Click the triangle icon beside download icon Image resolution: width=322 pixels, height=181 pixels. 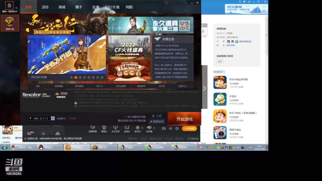click(x=58, y=134)
